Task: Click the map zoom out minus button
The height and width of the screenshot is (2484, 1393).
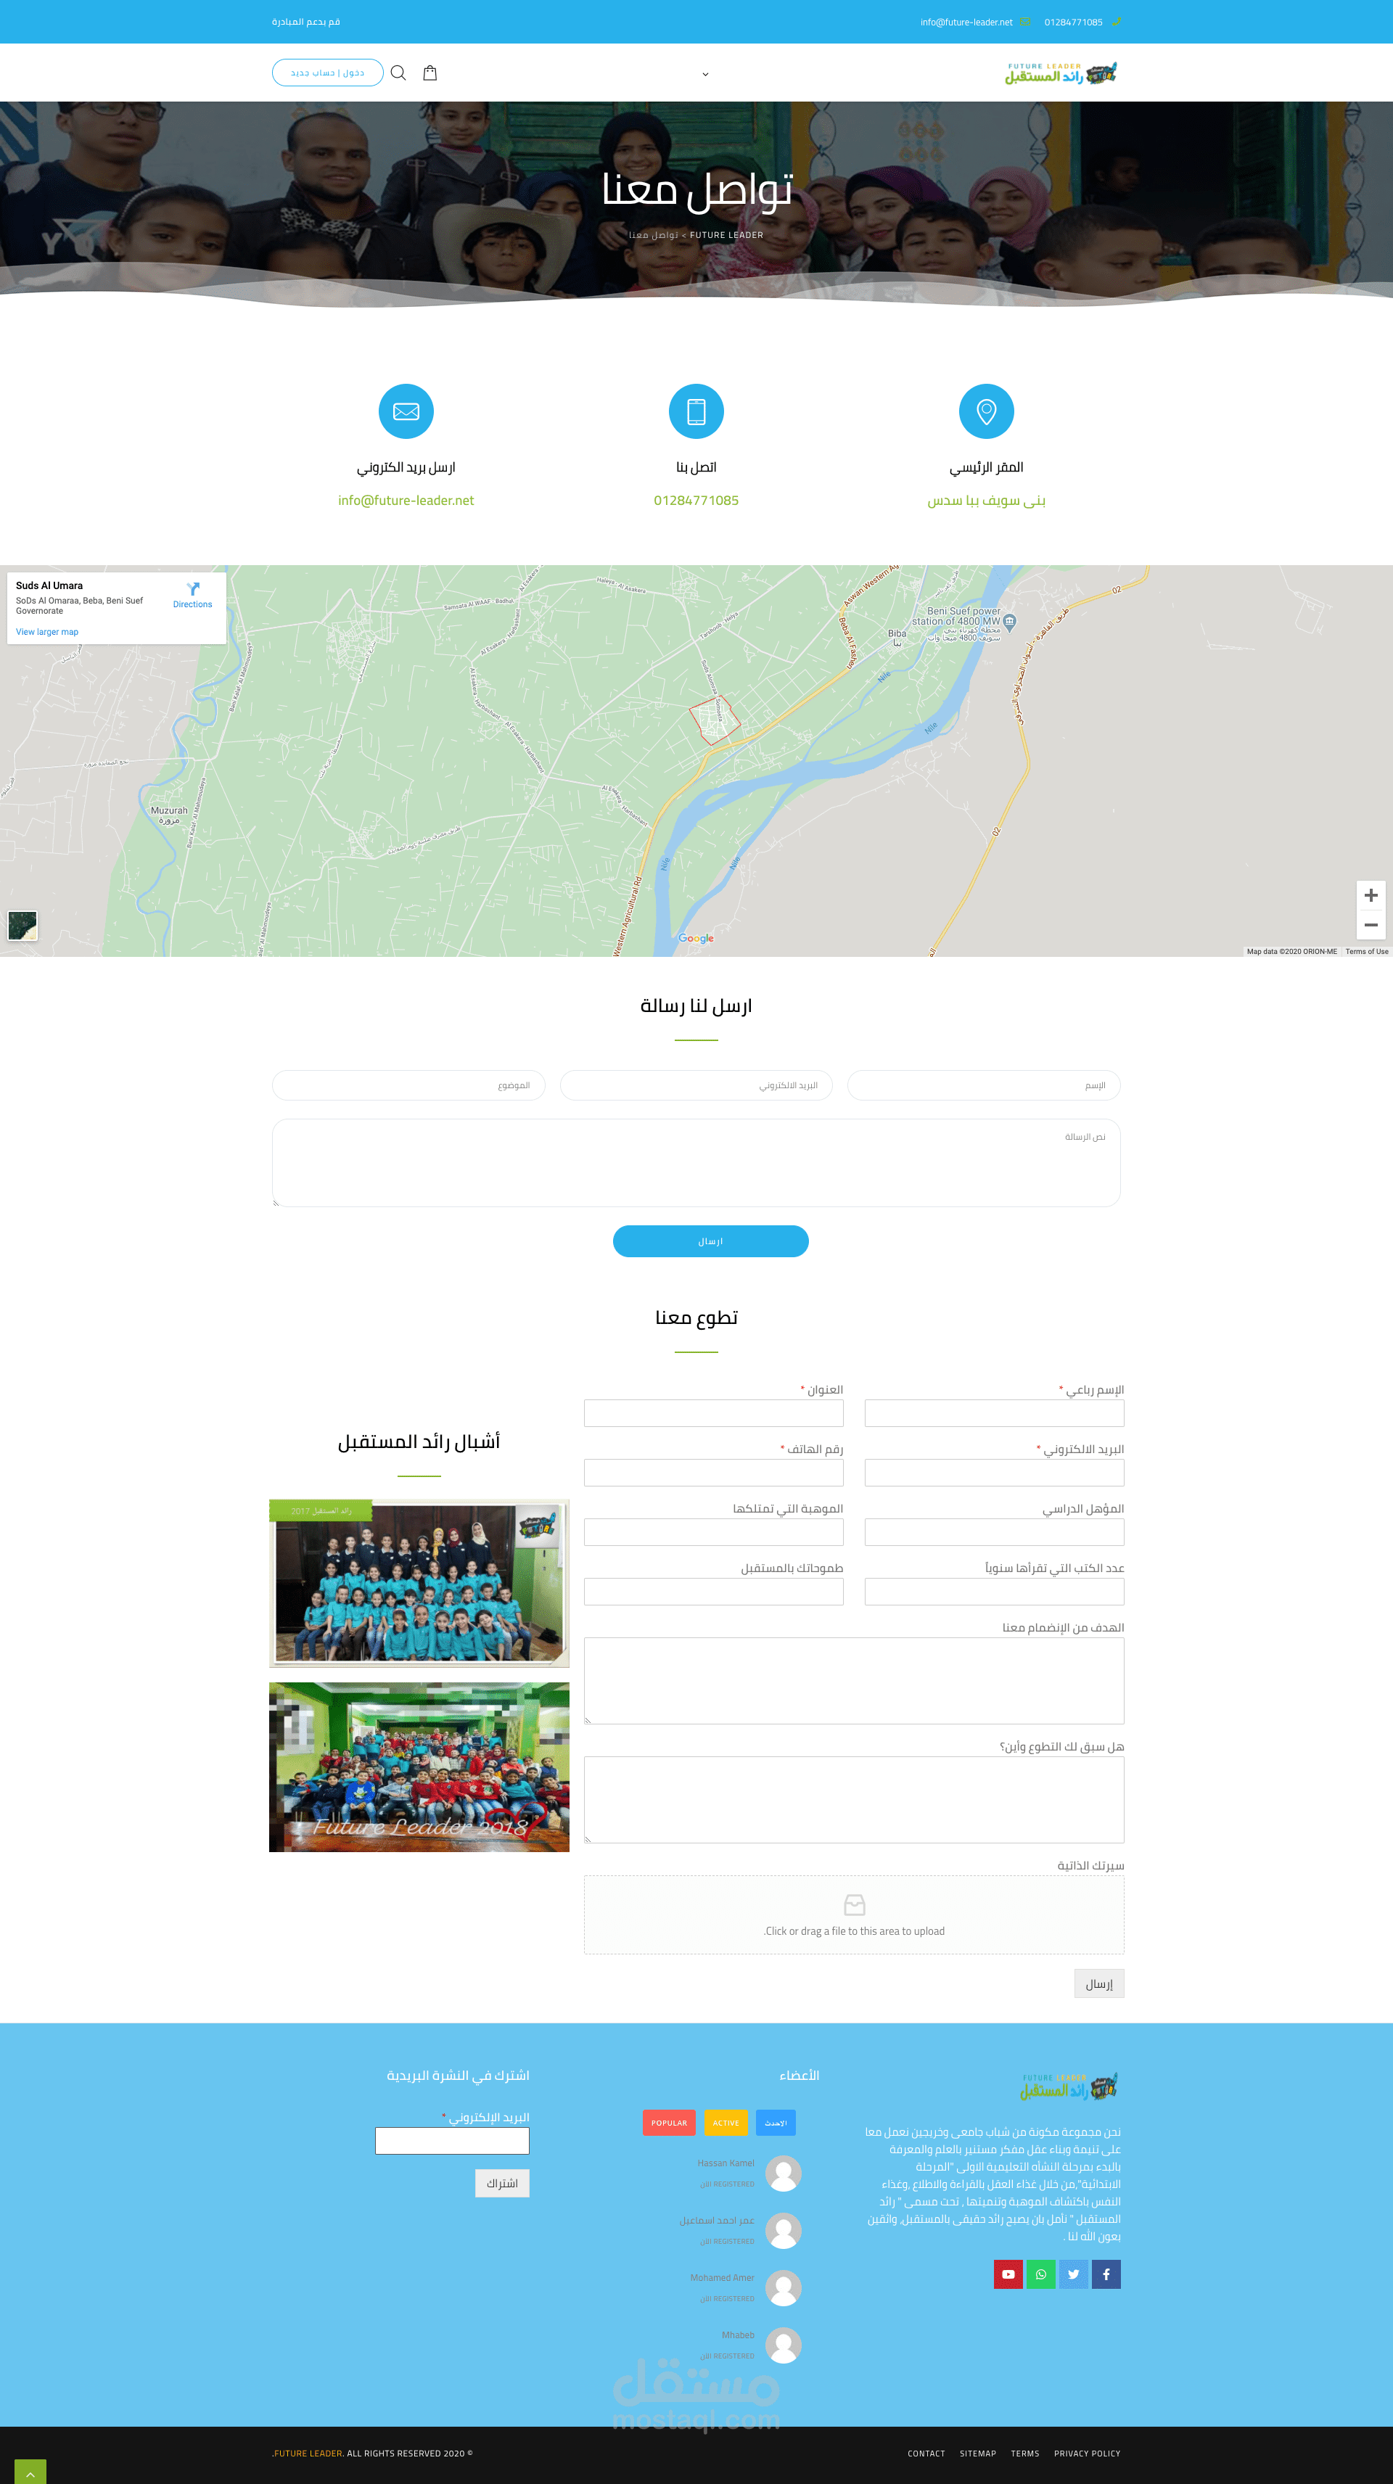Action: point(1371,925)
